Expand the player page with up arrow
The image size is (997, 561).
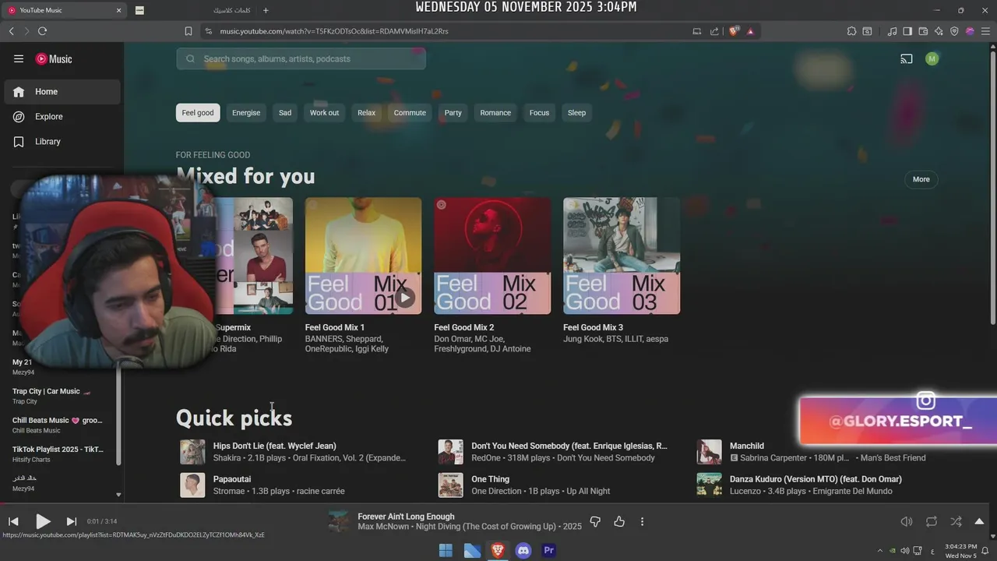(979, 521)
